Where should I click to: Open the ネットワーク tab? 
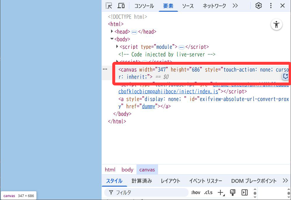pos(214,6)
